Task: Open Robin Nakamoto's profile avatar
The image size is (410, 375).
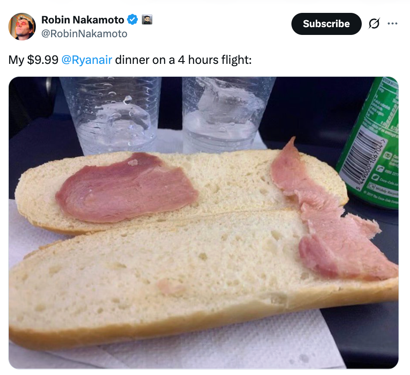Action: pyautogui.click(x=22, y=26)
